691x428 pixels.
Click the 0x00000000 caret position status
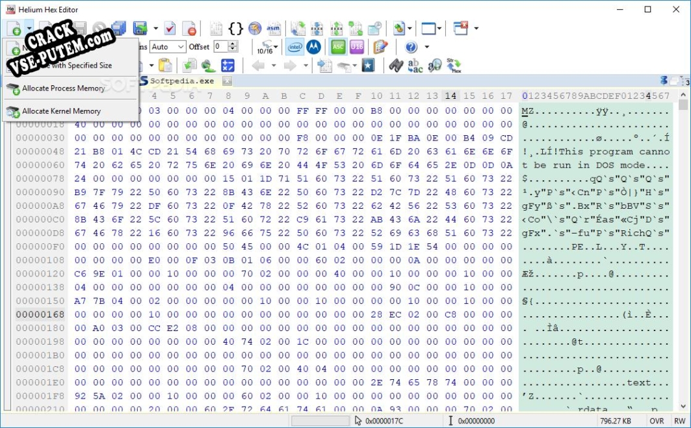coord(476,421)
